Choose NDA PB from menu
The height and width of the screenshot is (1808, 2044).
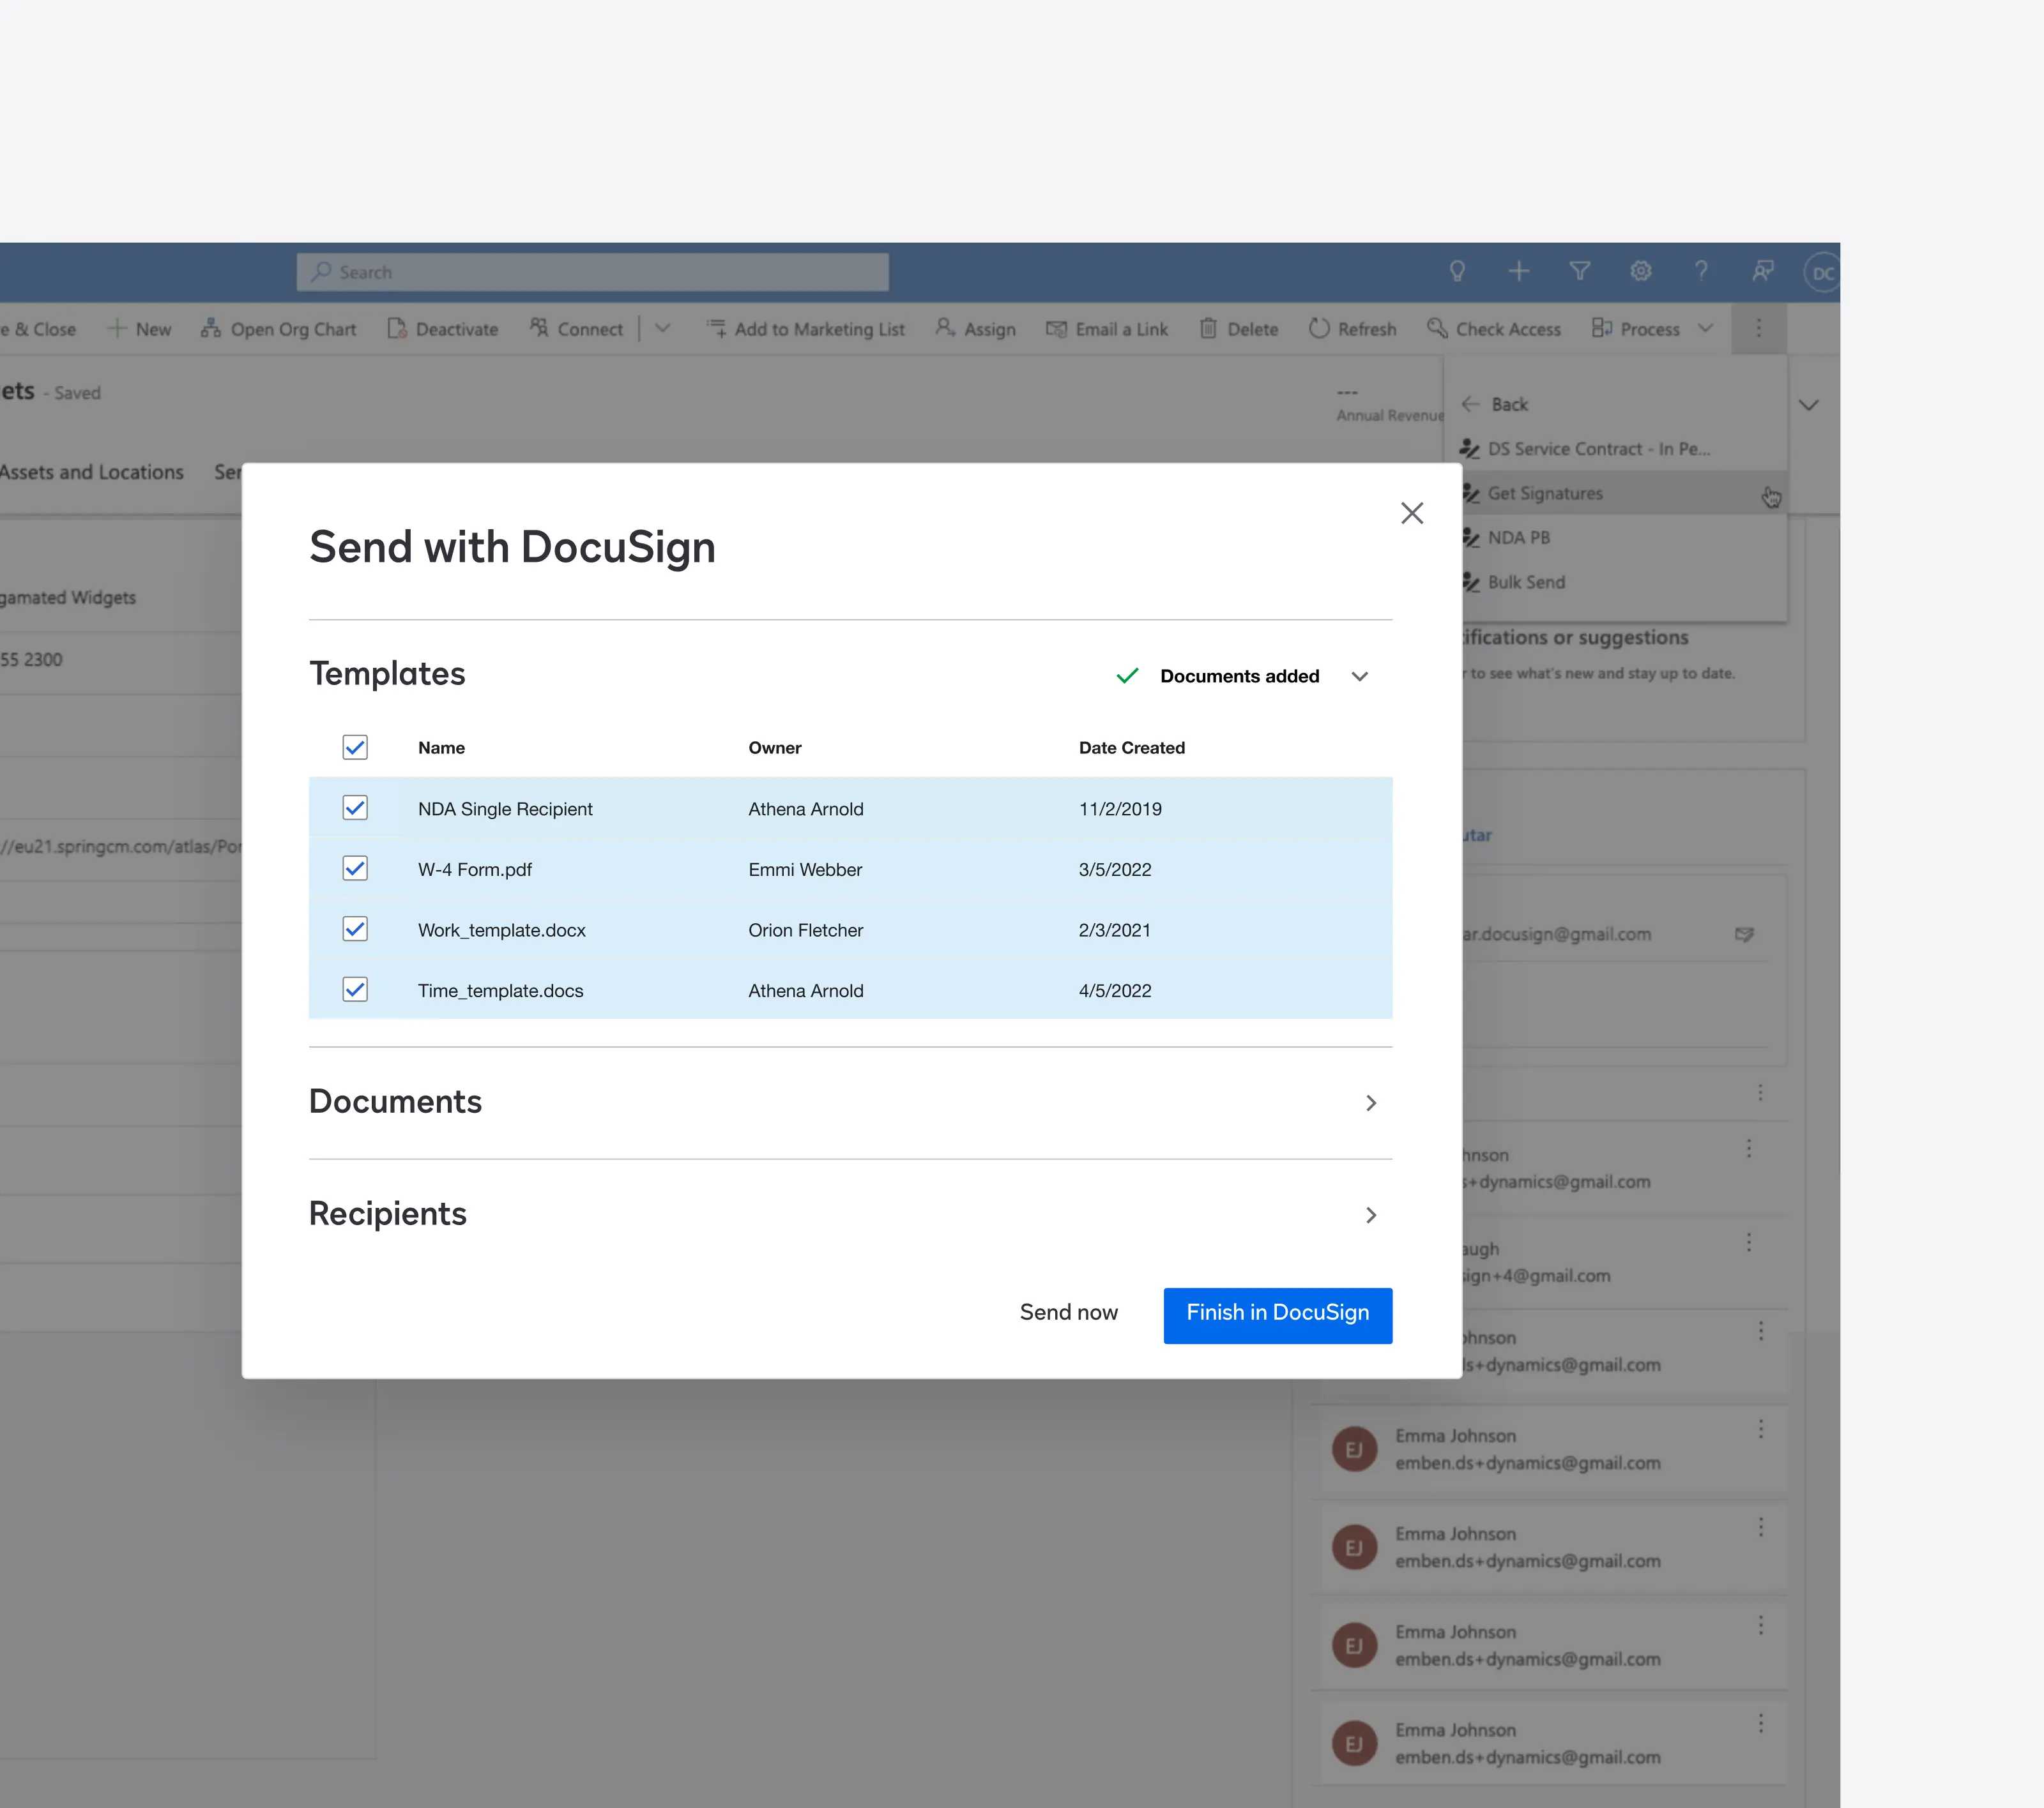point(1518,538)
